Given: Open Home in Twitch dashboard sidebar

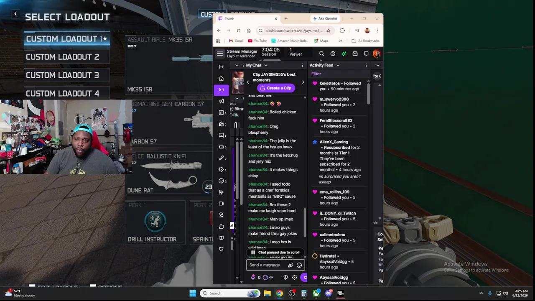Looking at the screenshot, I should pos(221,78).
